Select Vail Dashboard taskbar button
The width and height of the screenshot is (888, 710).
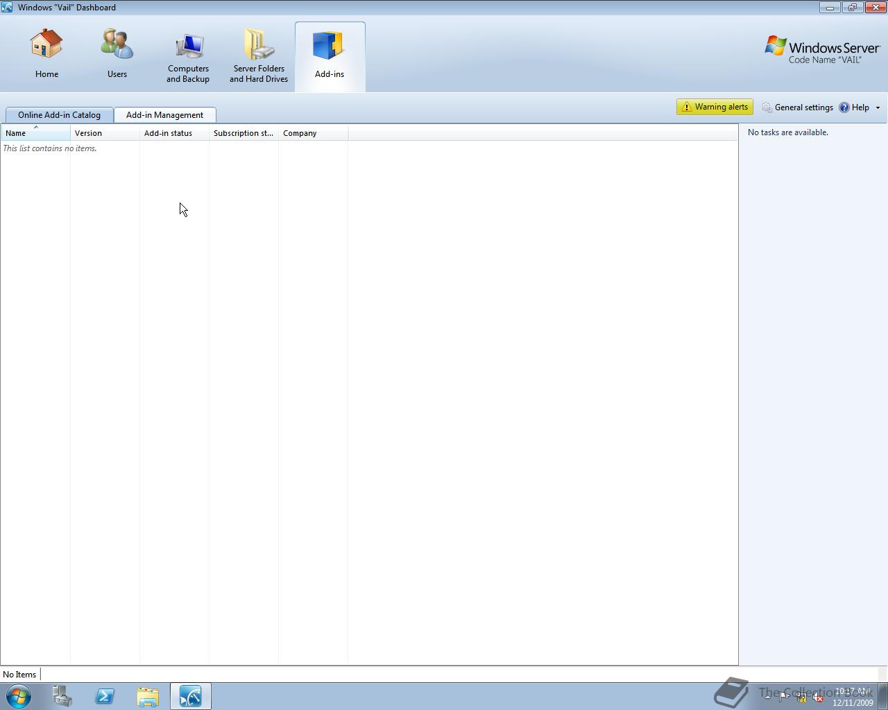(x=191, y=696)
